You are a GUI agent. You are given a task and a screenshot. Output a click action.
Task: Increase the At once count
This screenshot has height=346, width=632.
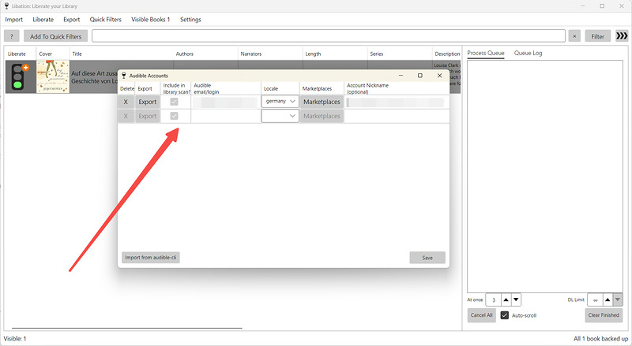[x=506, y=299]
